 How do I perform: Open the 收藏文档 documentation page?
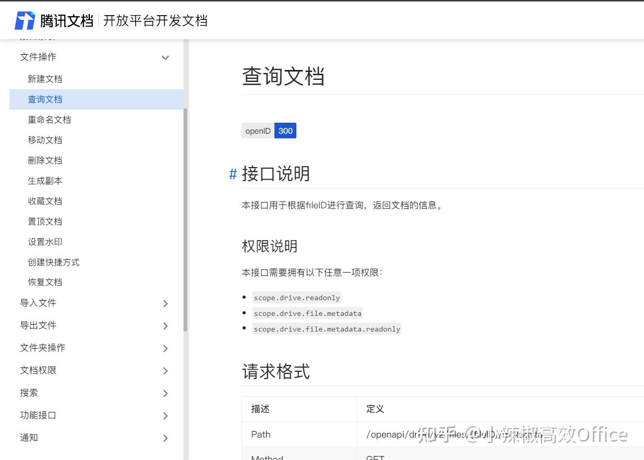click(45, 201)
